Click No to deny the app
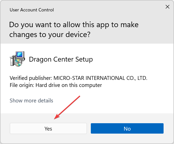Screen dimensions: 174x144 coord(127,128)
